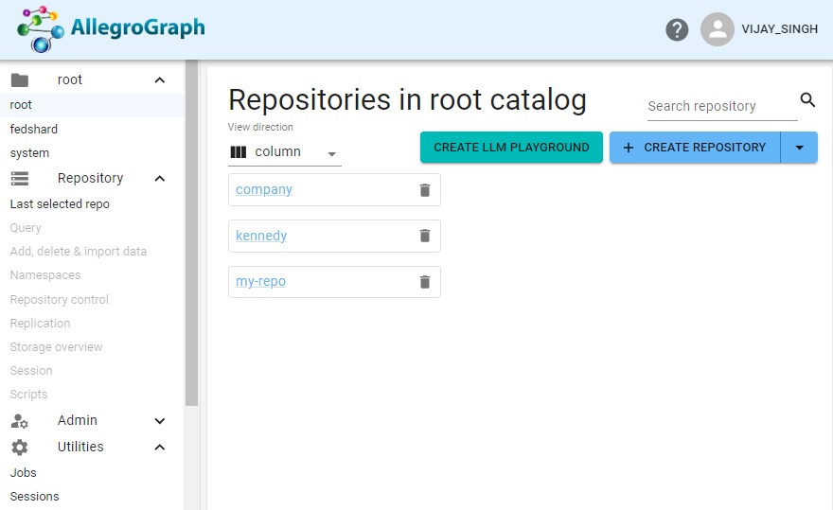Open the Query menu item

coord(26,228)
